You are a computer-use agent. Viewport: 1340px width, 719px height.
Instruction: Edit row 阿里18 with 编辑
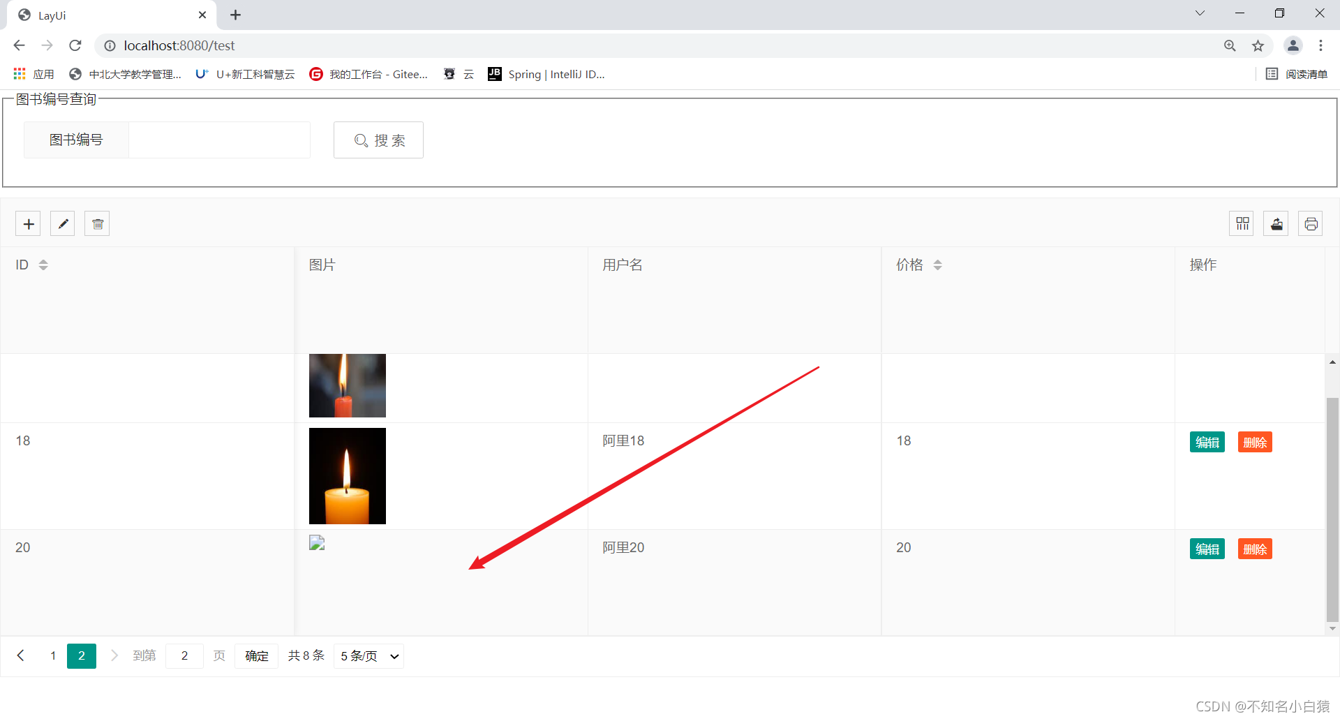[1207, 442]
